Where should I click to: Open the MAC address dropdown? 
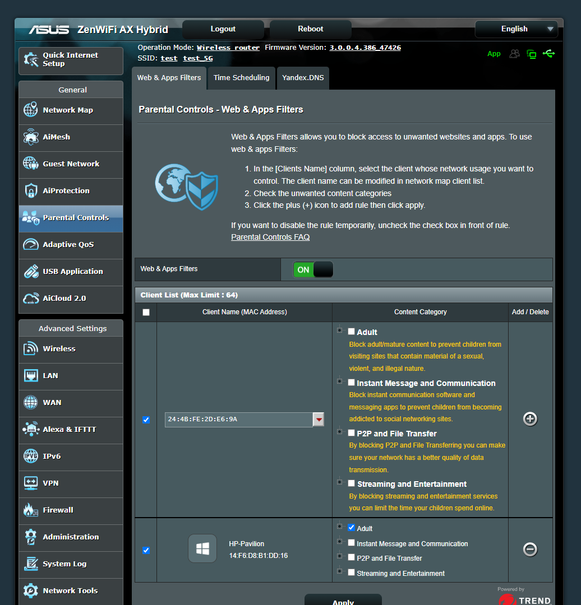coord(318,419)
